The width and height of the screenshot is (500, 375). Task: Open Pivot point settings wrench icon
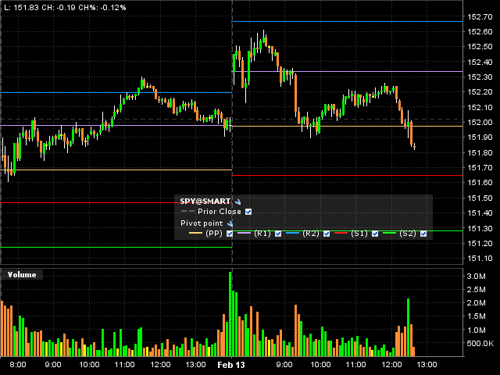point(230,223)
